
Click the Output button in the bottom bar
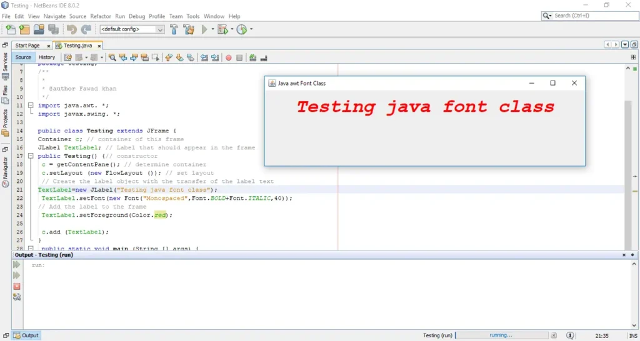pyautogui.click(x=26, y=335)
